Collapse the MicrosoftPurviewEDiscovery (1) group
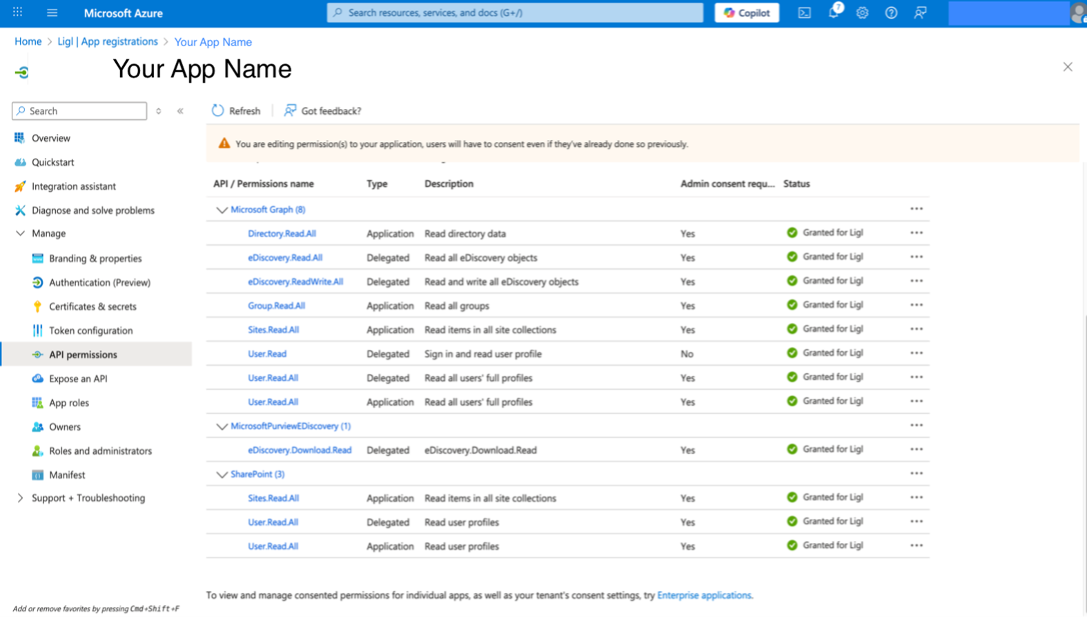The image size is (1087, 623). (222, 426)
